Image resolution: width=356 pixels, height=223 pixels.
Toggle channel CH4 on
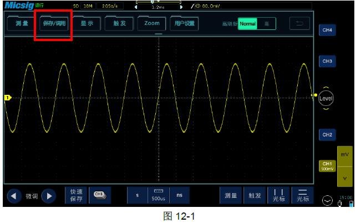(326, 31)
